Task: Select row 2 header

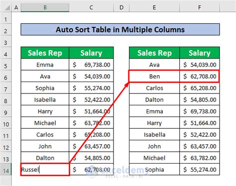Action: pos(5,29)
